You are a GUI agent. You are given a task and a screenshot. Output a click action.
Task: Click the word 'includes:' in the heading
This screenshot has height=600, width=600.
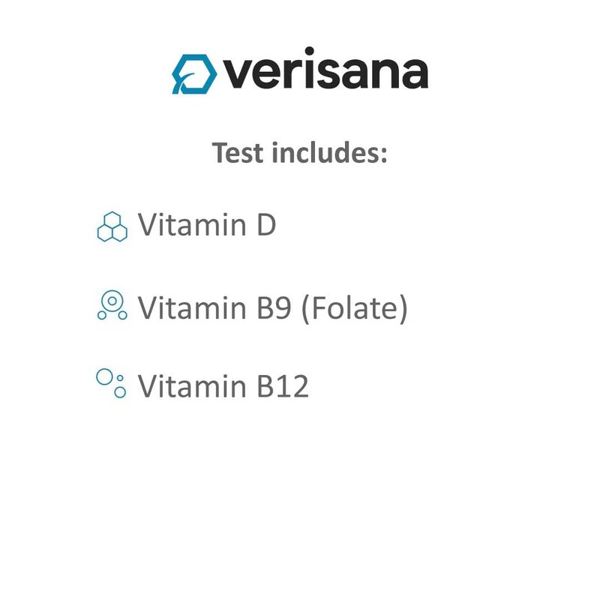(x=330, y=153)
